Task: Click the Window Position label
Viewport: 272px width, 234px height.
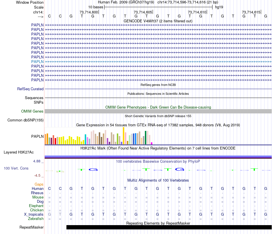Action: [30, 2]
